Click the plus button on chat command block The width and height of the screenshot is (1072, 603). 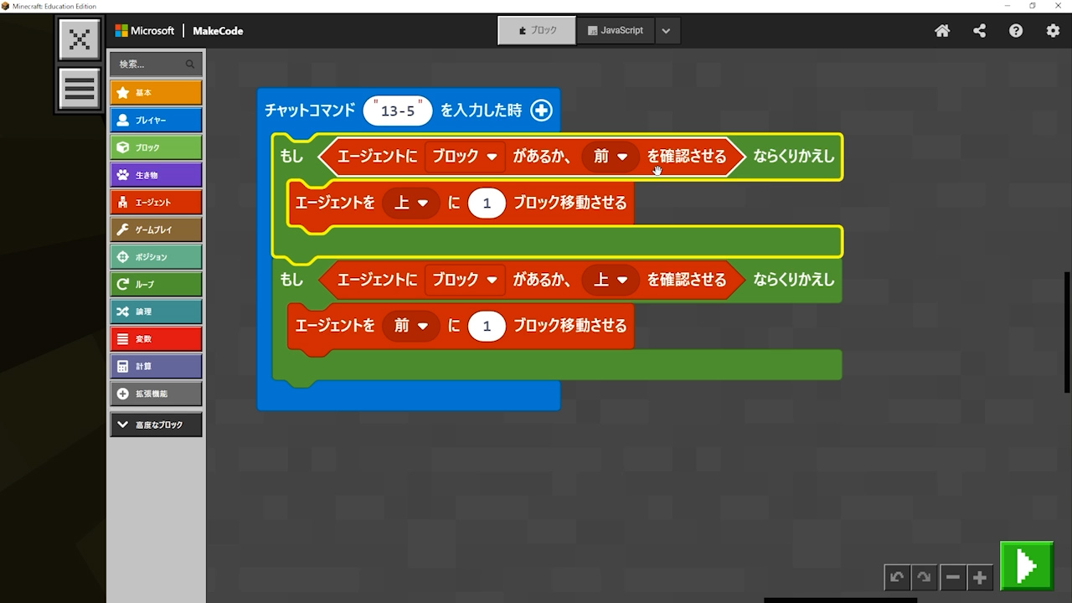point(541,111)
